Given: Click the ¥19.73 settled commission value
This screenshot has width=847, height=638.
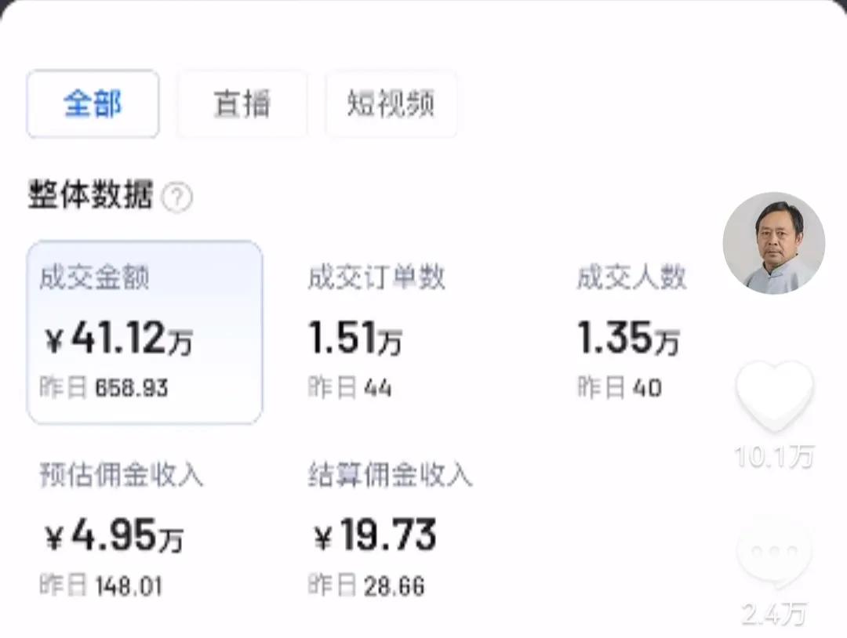Looking at the screenshot, I should (375, 536).
